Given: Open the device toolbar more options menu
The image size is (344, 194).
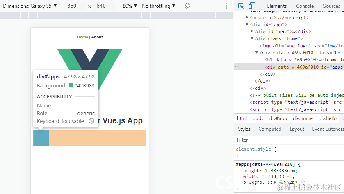Looking at the screenshot, I should [x=226, y=6].
